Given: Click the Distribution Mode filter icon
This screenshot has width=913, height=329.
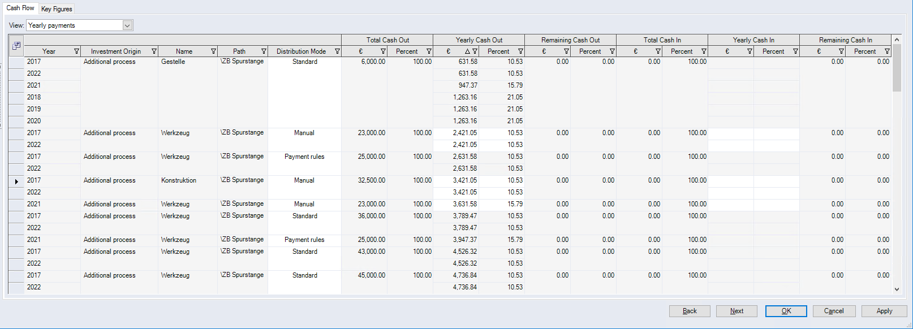Looking at the screenshot, I should pos(337,51).
